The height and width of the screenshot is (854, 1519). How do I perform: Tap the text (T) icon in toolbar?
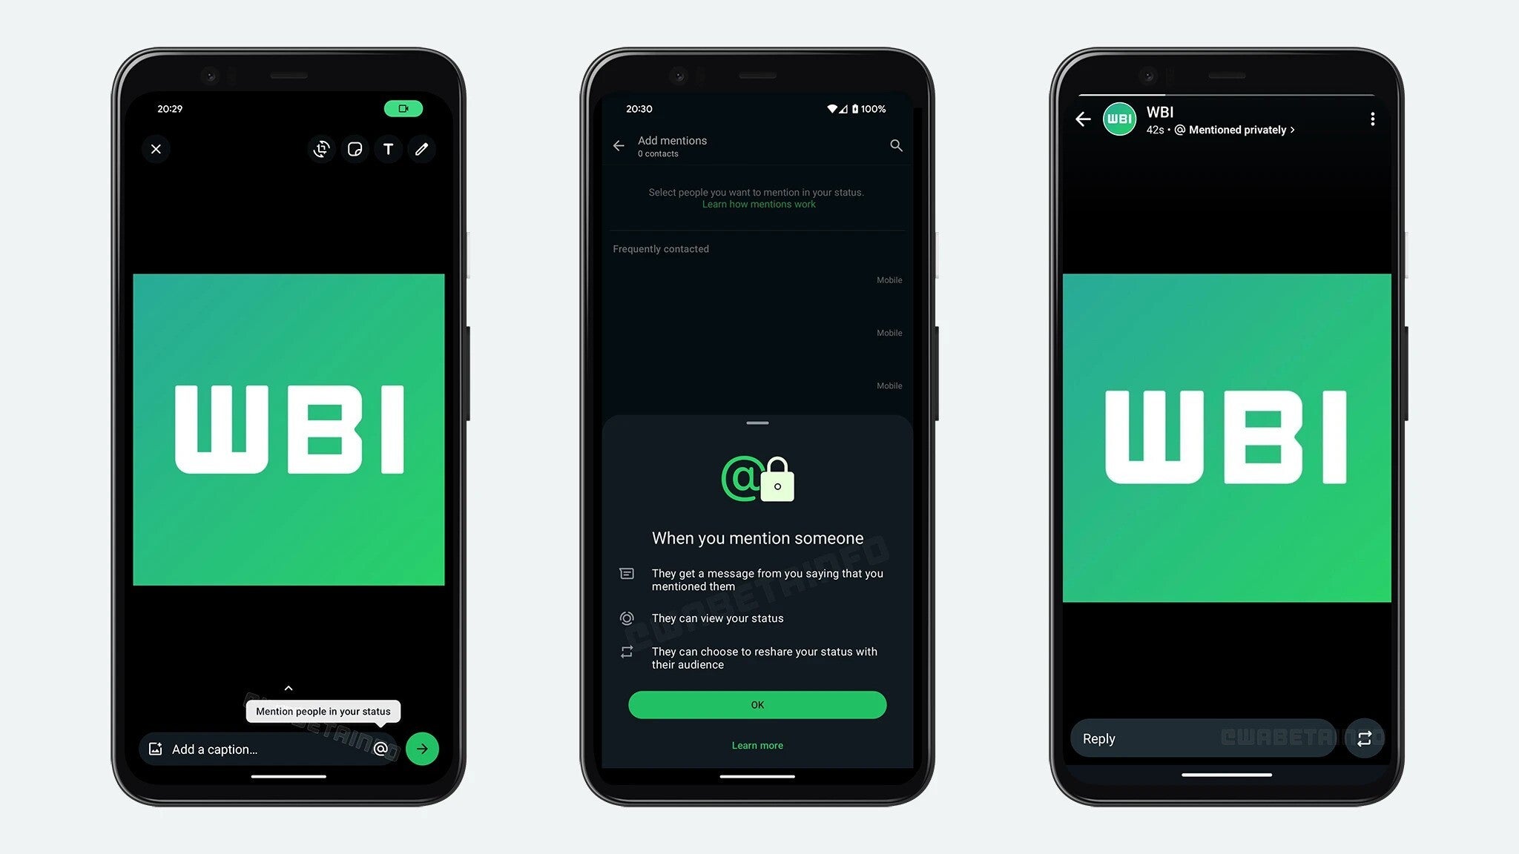coord(387,149)
